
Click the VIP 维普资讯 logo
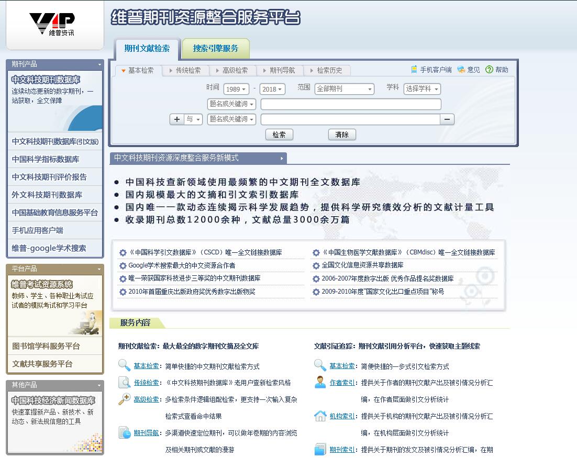coord(52,24)
